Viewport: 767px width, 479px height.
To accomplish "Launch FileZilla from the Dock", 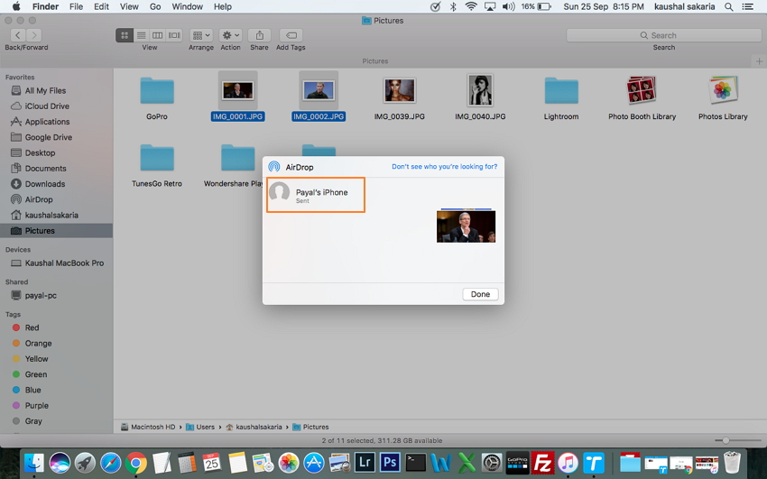I will point(543,464).
